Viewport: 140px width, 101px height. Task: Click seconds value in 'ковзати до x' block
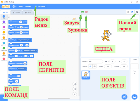point(16,56)
